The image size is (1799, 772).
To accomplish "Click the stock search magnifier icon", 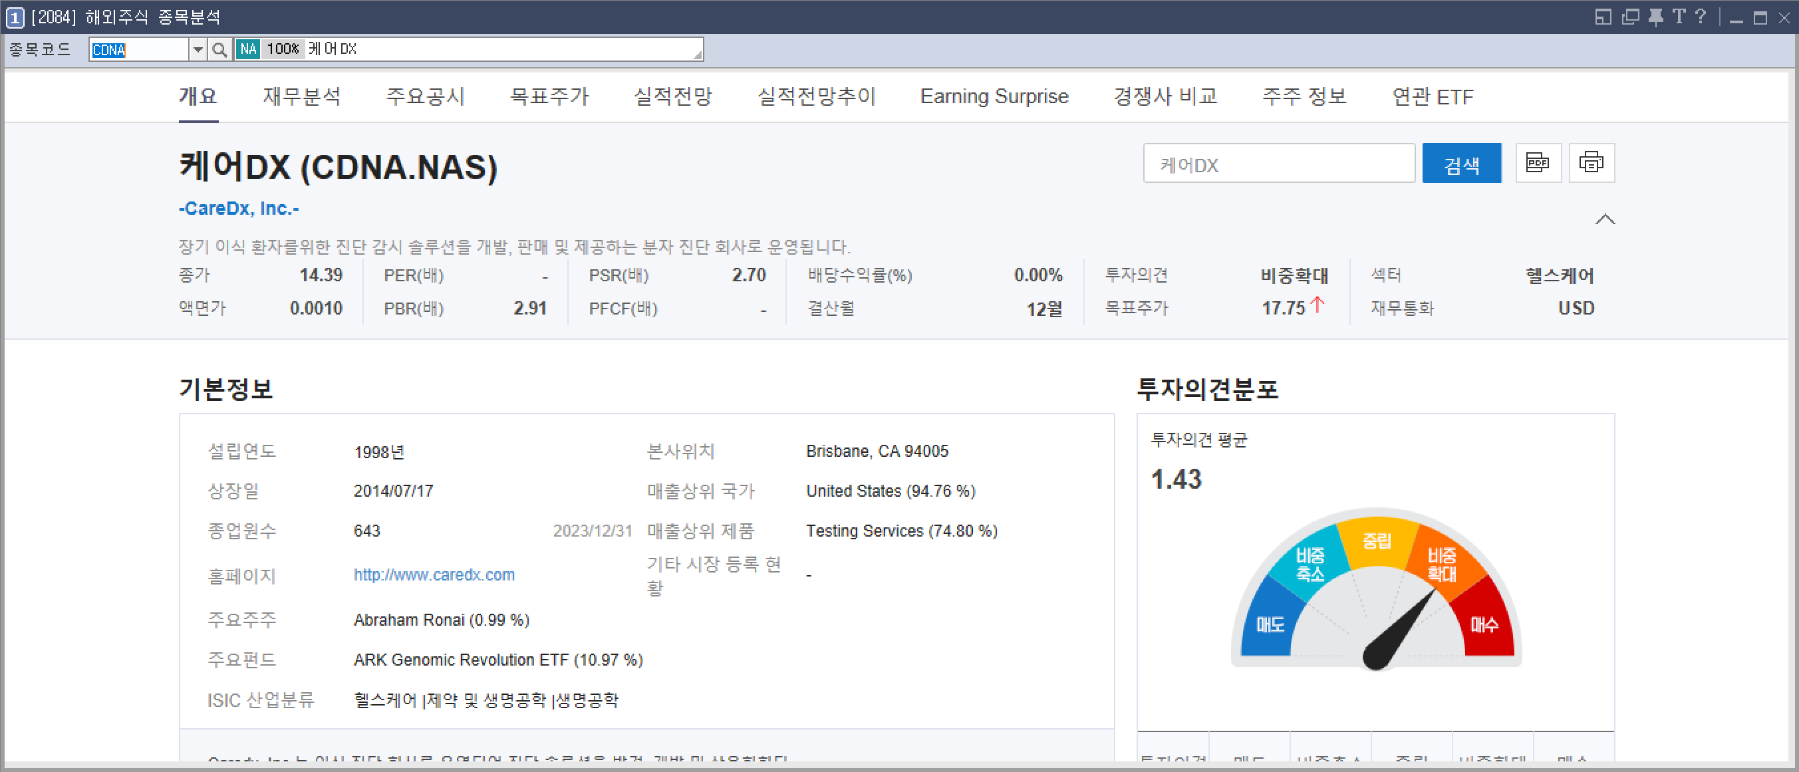I will click(x=220, y=50).
